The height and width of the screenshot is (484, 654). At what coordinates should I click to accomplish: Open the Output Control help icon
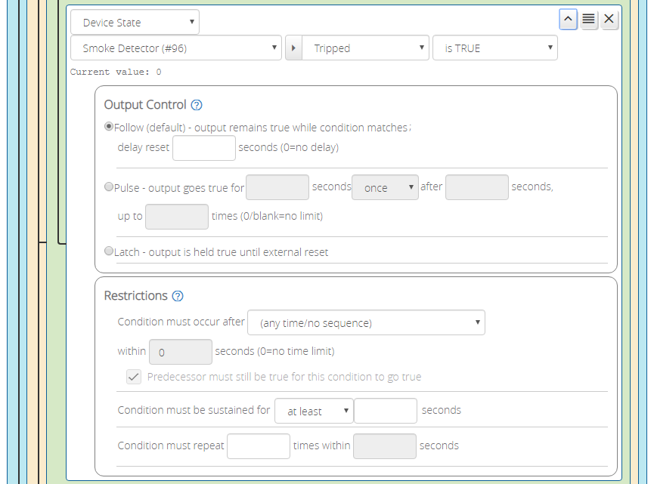click(197, 105)
